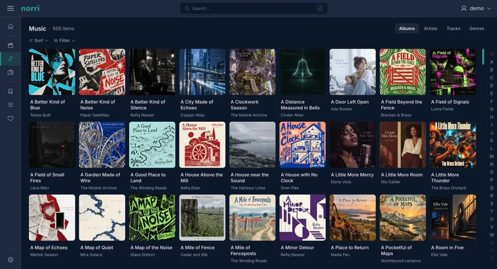Click A House near the Sound title
497x269 pixels.
click(x=250, y=177)
